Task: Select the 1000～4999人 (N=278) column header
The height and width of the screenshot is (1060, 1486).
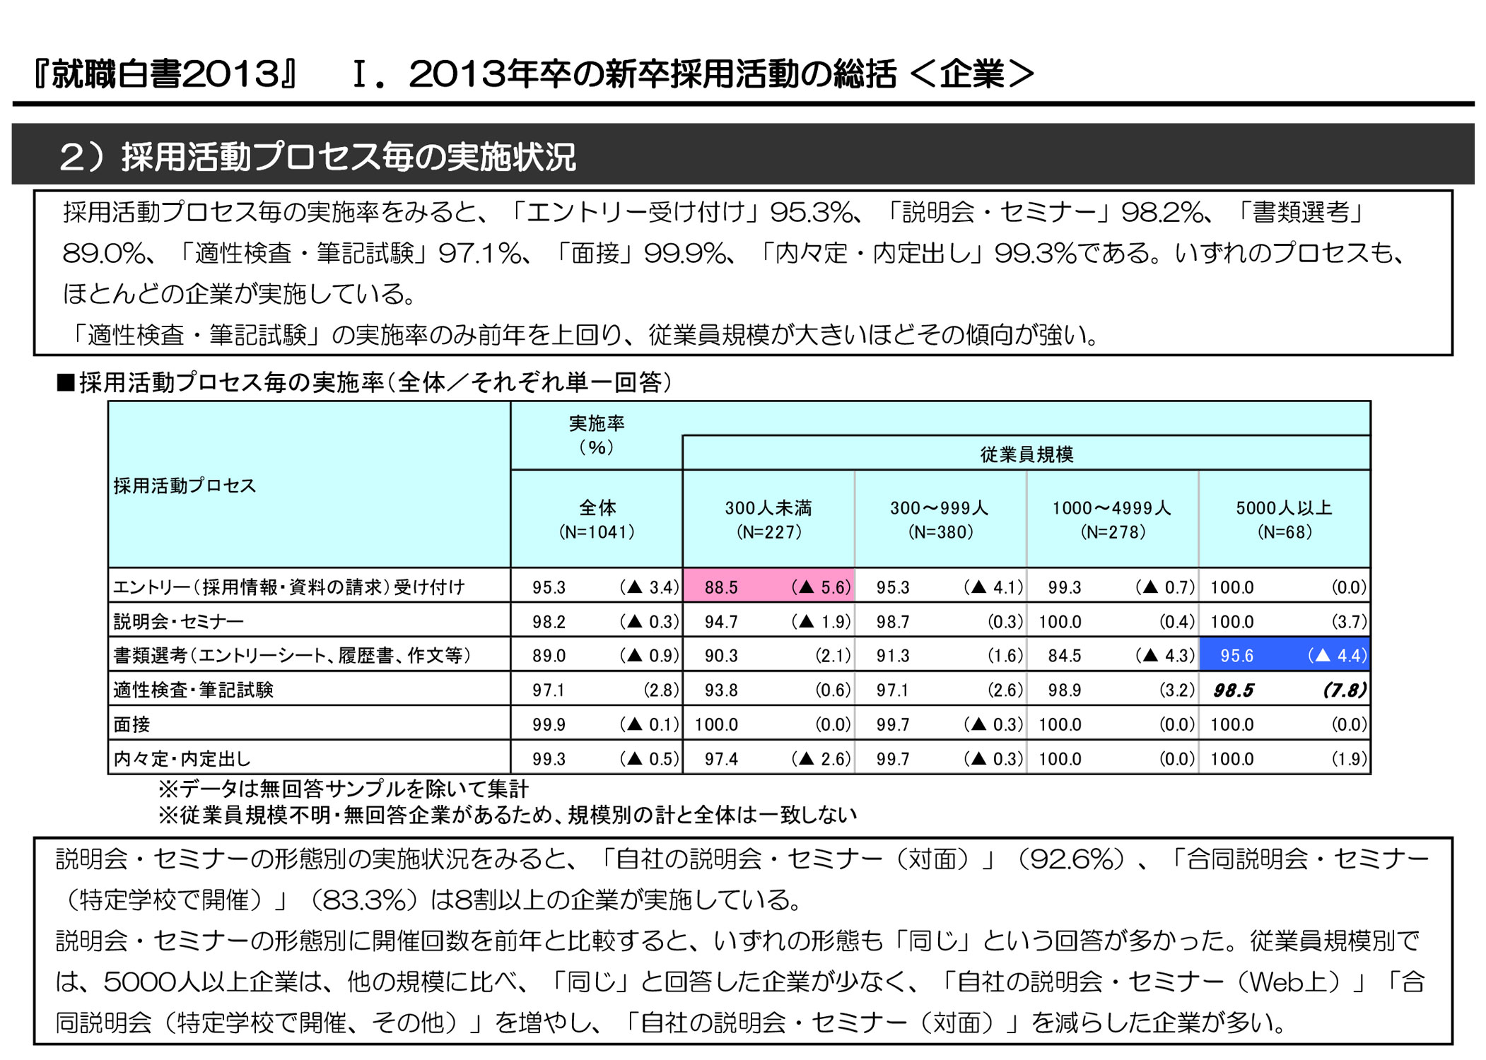Action: coord(1113,519)
